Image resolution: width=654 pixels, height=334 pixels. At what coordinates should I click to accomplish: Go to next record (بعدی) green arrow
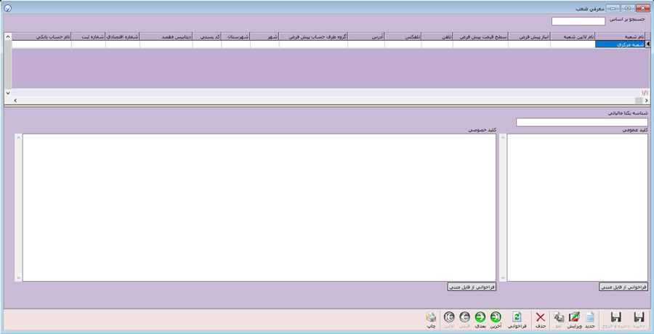tap(480, 319)
